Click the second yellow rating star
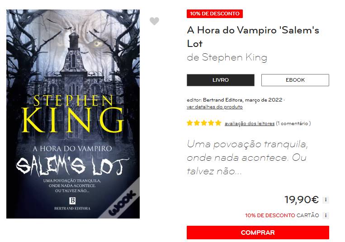 pos(197,123)
